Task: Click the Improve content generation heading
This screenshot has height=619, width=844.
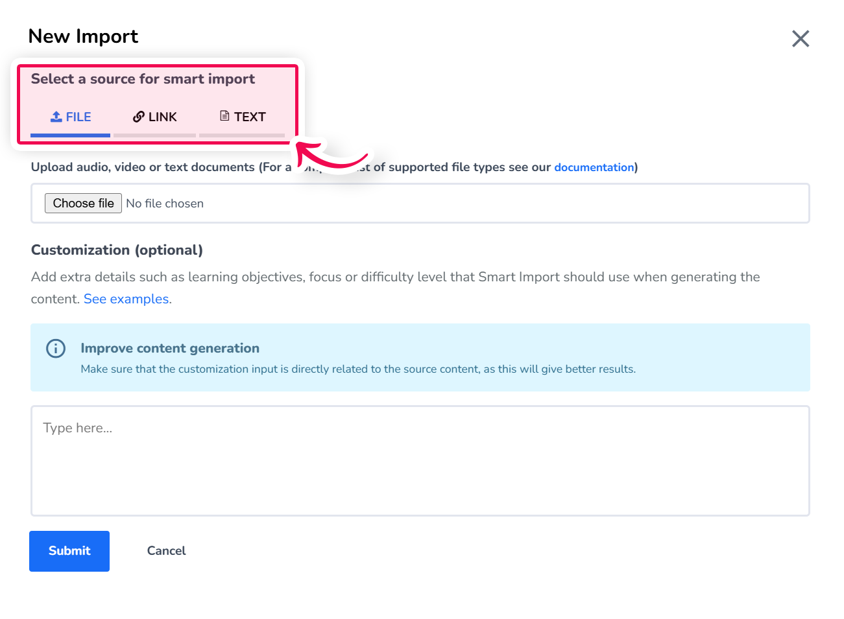Action: pyautogui.click(x=170, y=348)
